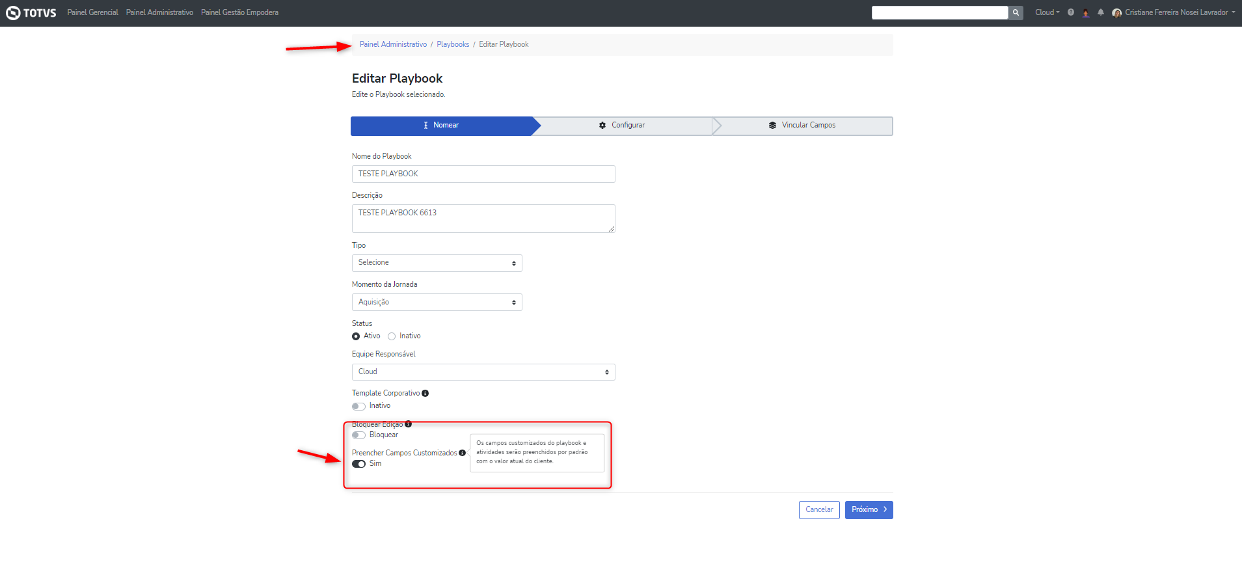Click the Próximo button

tap(869, 510)
